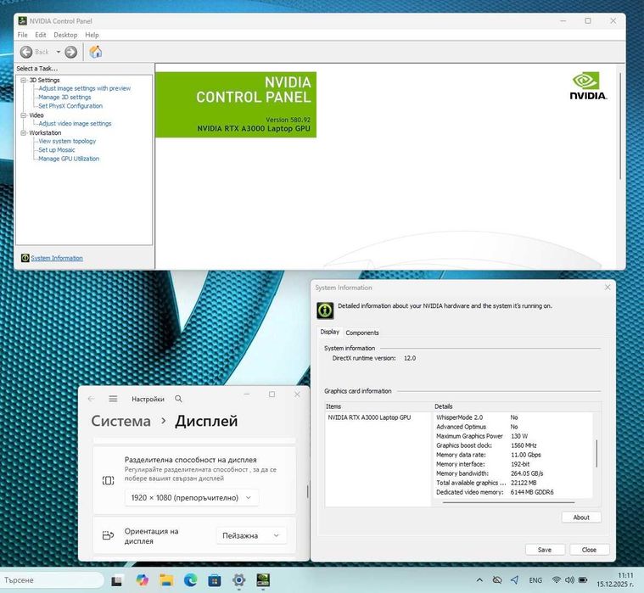Click the Wi-Fi icon in system tray

(556, 580)
